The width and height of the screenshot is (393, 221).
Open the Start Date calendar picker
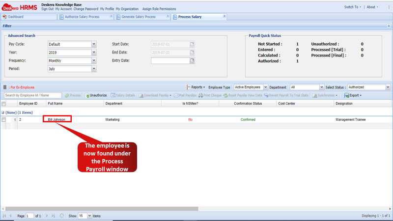click(192, 44)
